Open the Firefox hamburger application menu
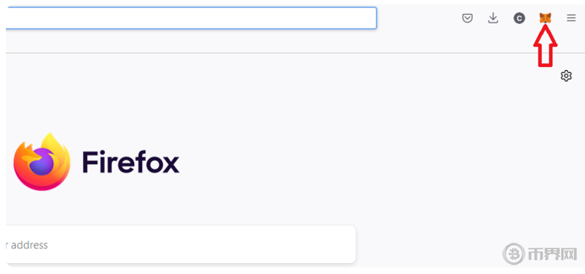Screen dimensions: 585x274 pos(571,18)
